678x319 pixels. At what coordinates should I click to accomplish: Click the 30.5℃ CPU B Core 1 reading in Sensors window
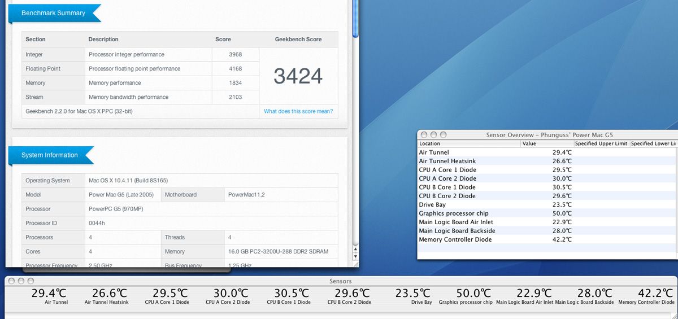[292, 294]
